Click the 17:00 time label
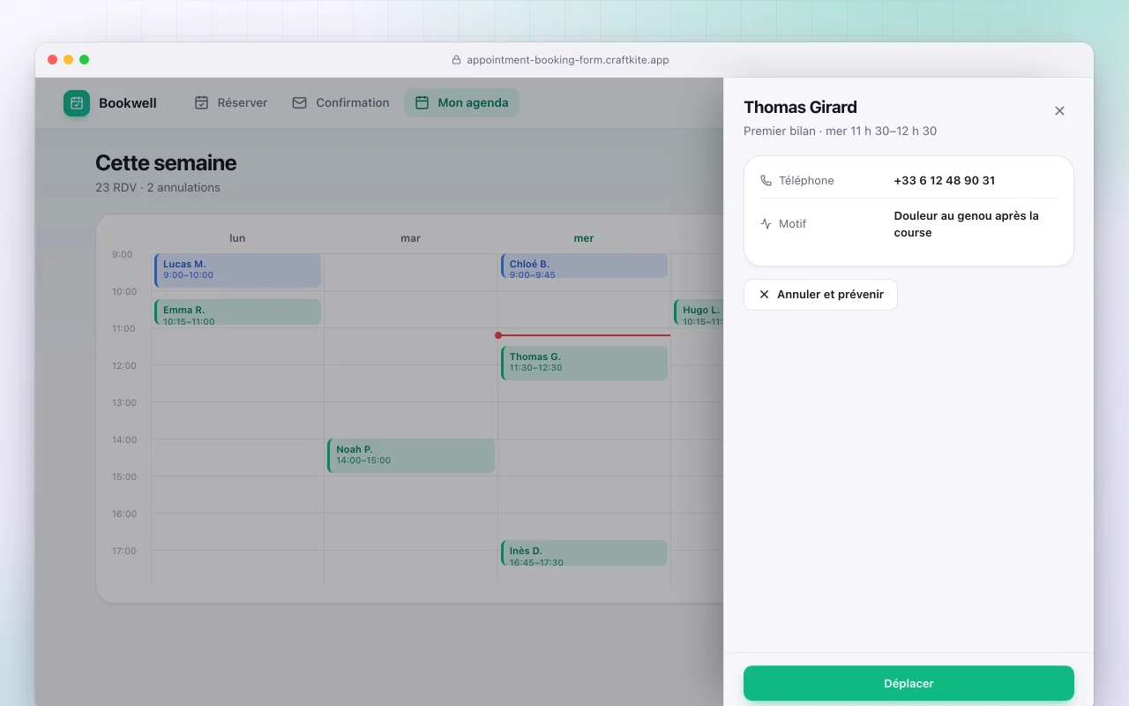Image resolution: width=1129 pixels, height=706 pixels. pos(124,551)
